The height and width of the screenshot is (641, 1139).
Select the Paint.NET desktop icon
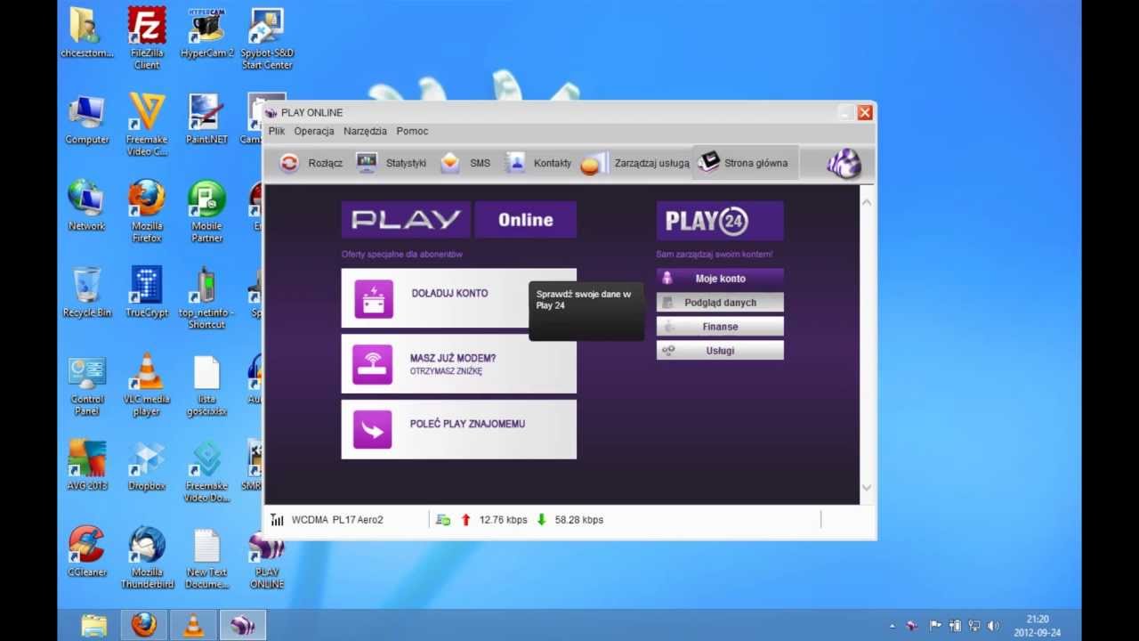[x=206, y=119]
